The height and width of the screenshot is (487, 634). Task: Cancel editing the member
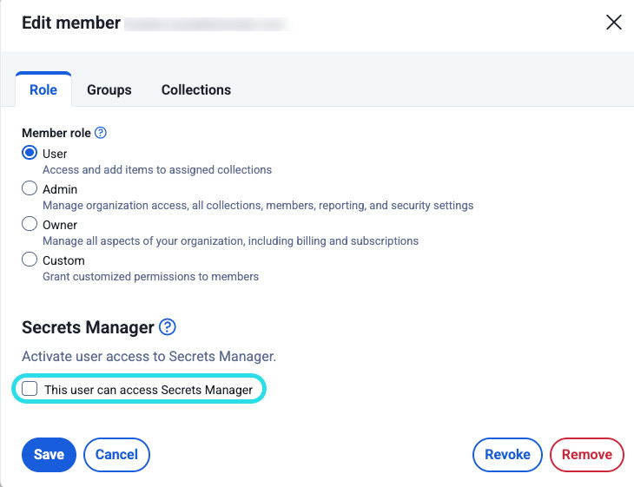[116, 454]
